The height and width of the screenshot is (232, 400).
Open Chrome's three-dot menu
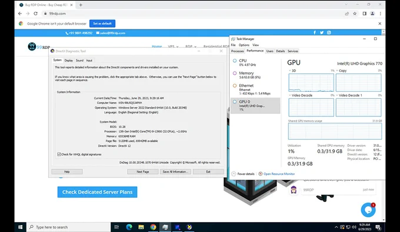pos(380,14)
